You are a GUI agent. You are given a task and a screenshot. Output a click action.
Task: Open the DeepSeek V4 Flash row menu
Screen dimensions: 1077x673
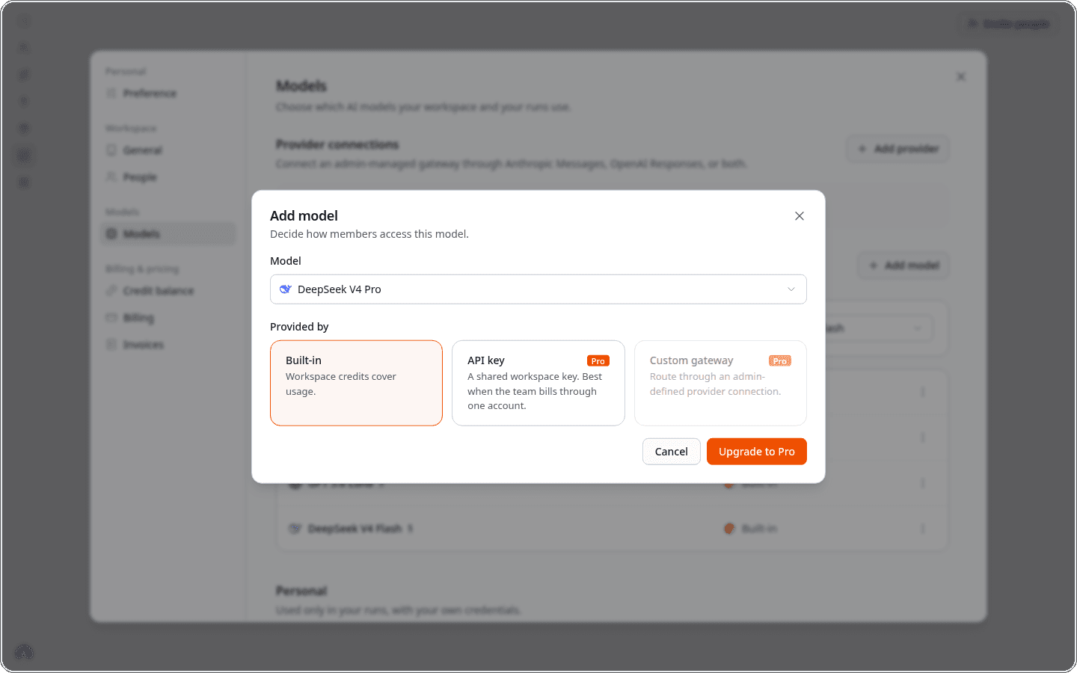(923, 529)
